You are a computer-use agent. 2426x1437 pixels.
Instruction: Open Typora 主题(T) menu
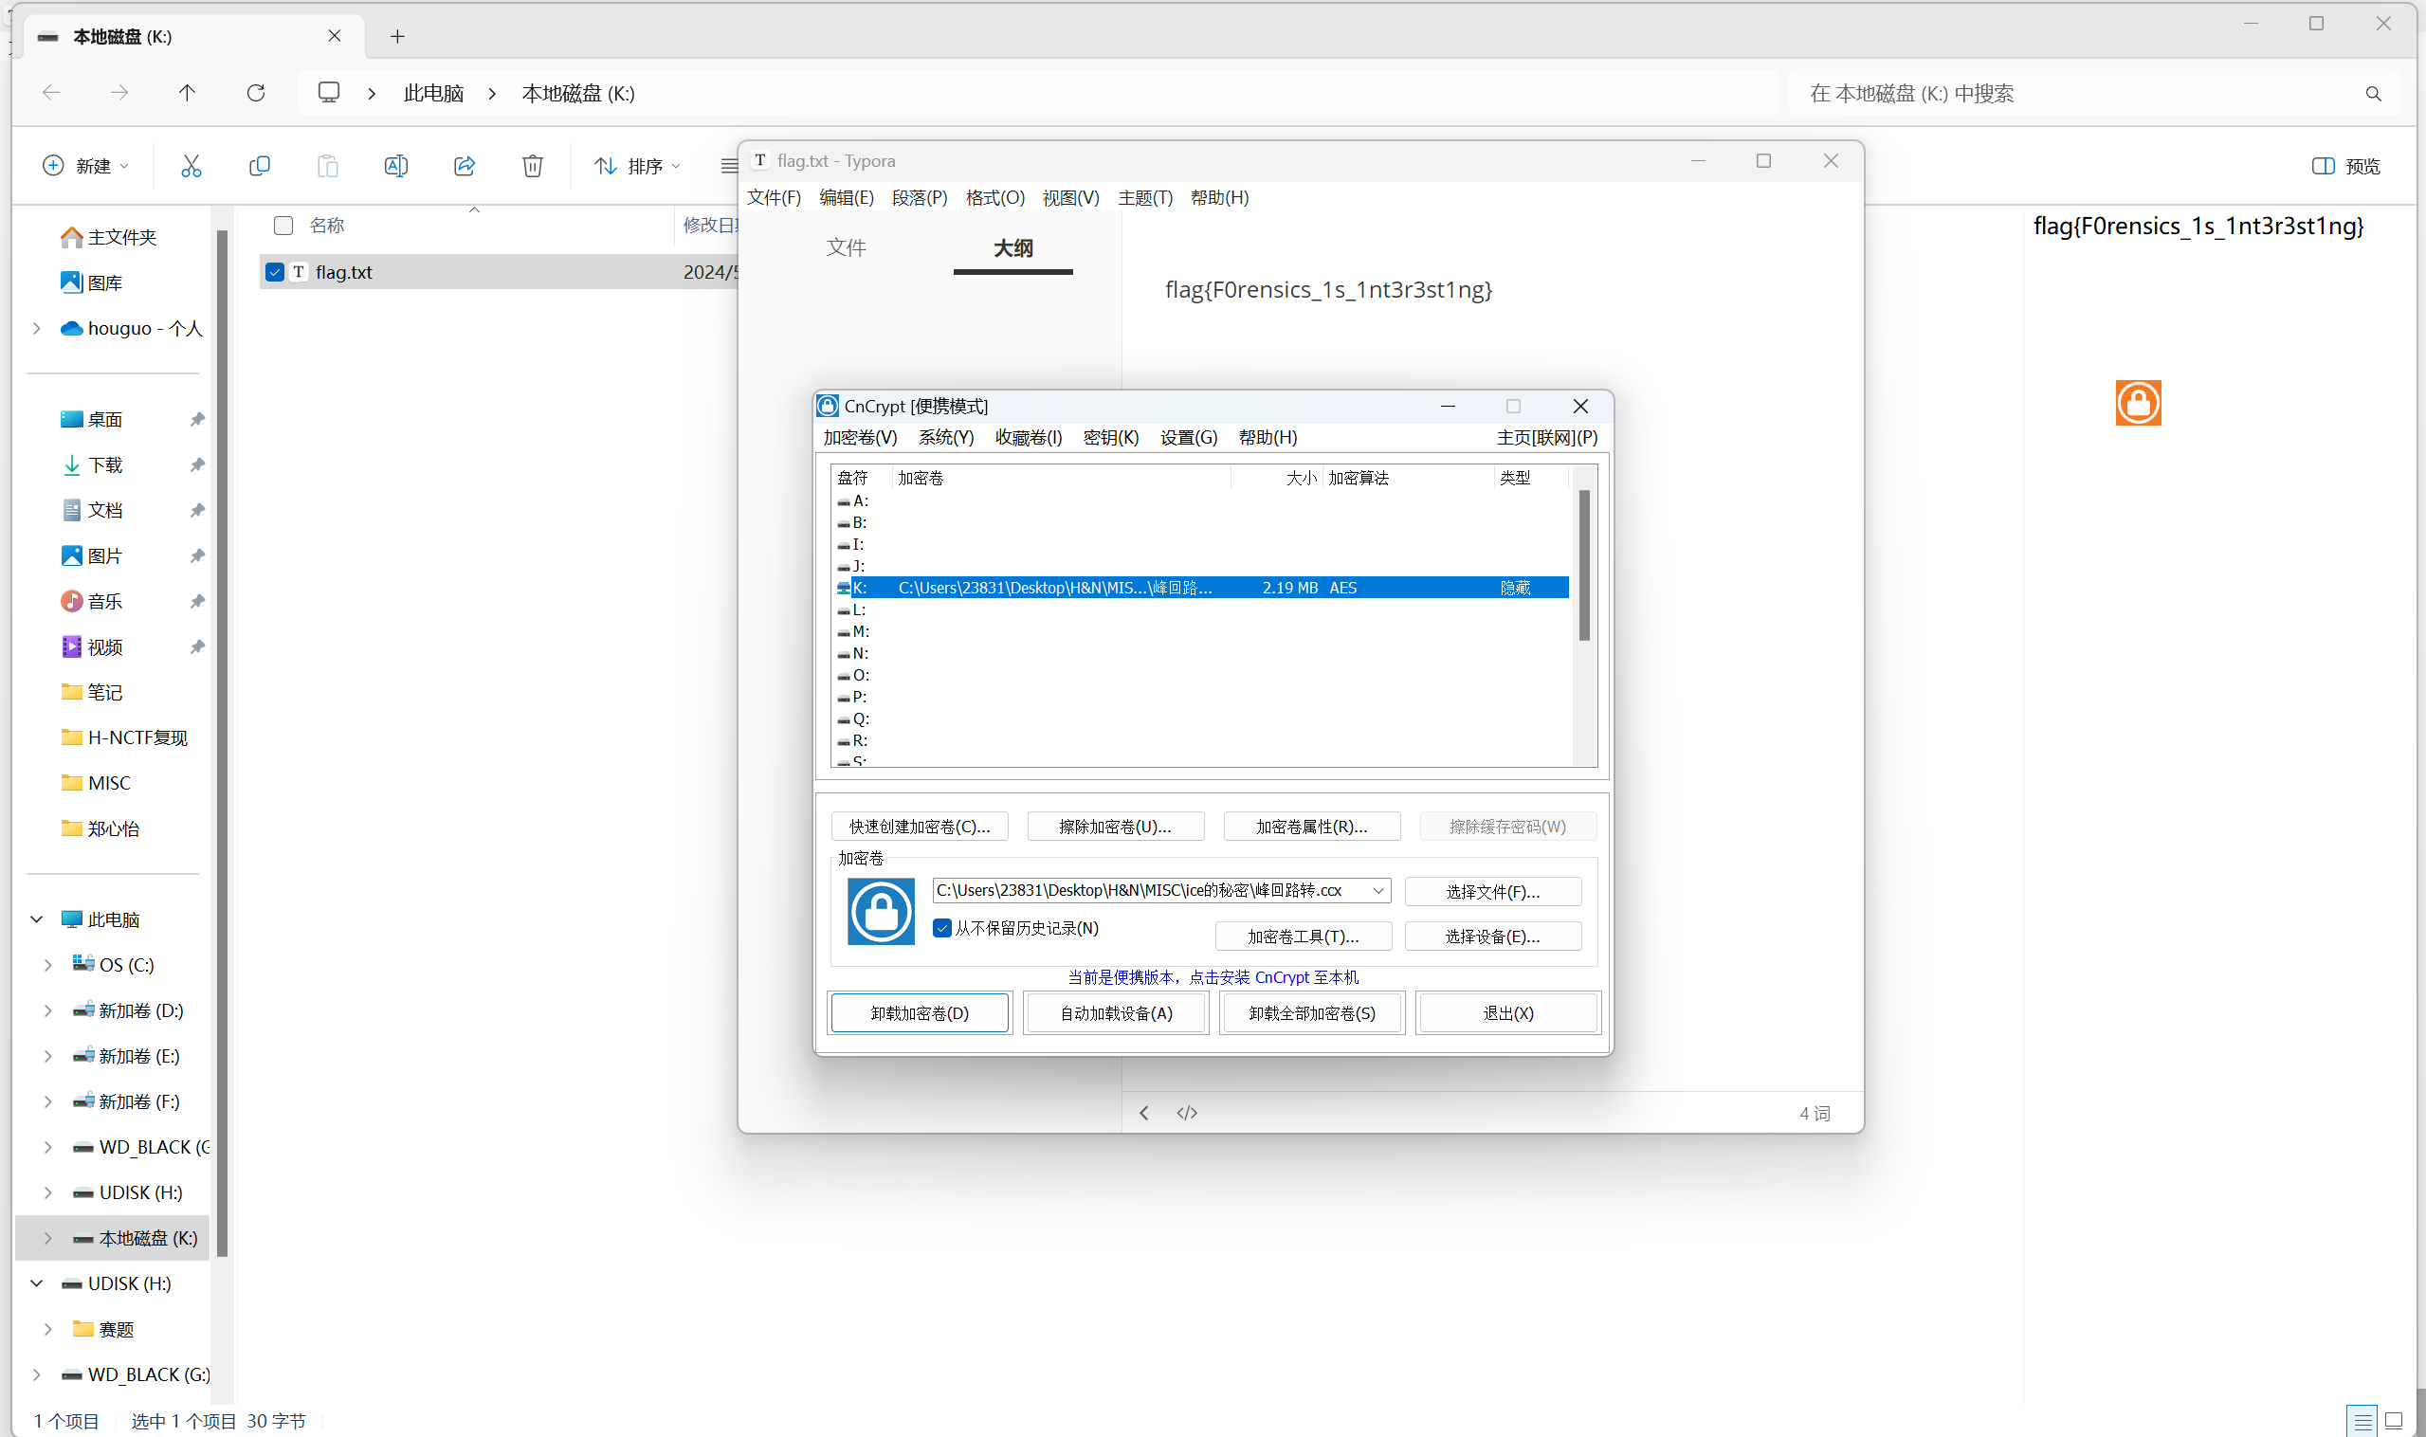(x=1144, y=197)
